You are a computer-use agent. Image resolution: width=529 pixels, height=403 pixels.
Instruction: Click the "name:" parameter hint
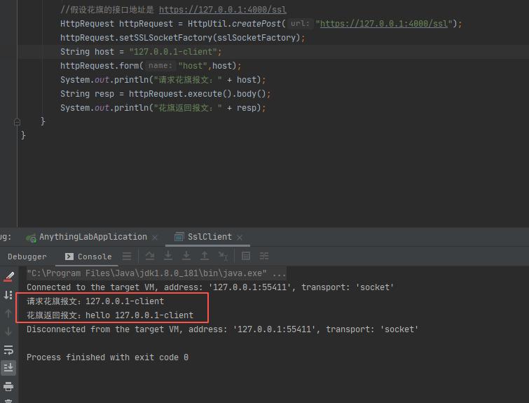click(x=160, y=65)
